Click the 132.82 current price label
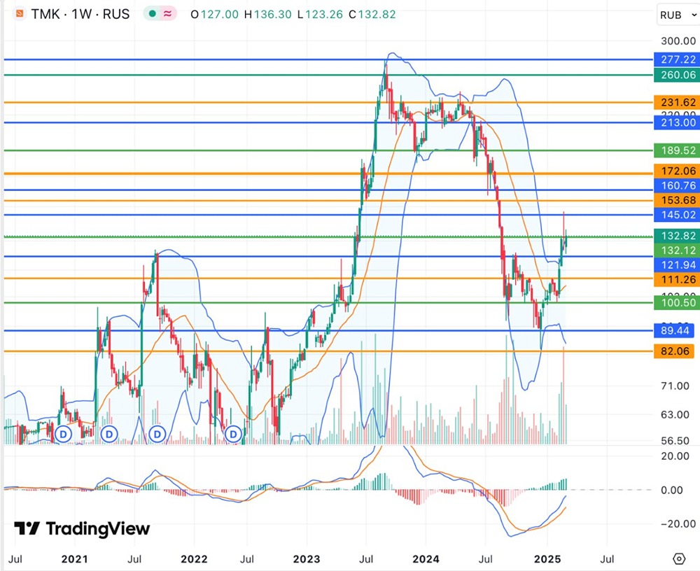Screen dimensions: 700x571 tap(675, 235)
